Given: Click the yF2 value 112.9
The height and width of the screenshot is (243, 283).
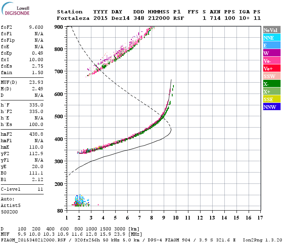Looking at the screenshot, I should (x=36, y=153).
